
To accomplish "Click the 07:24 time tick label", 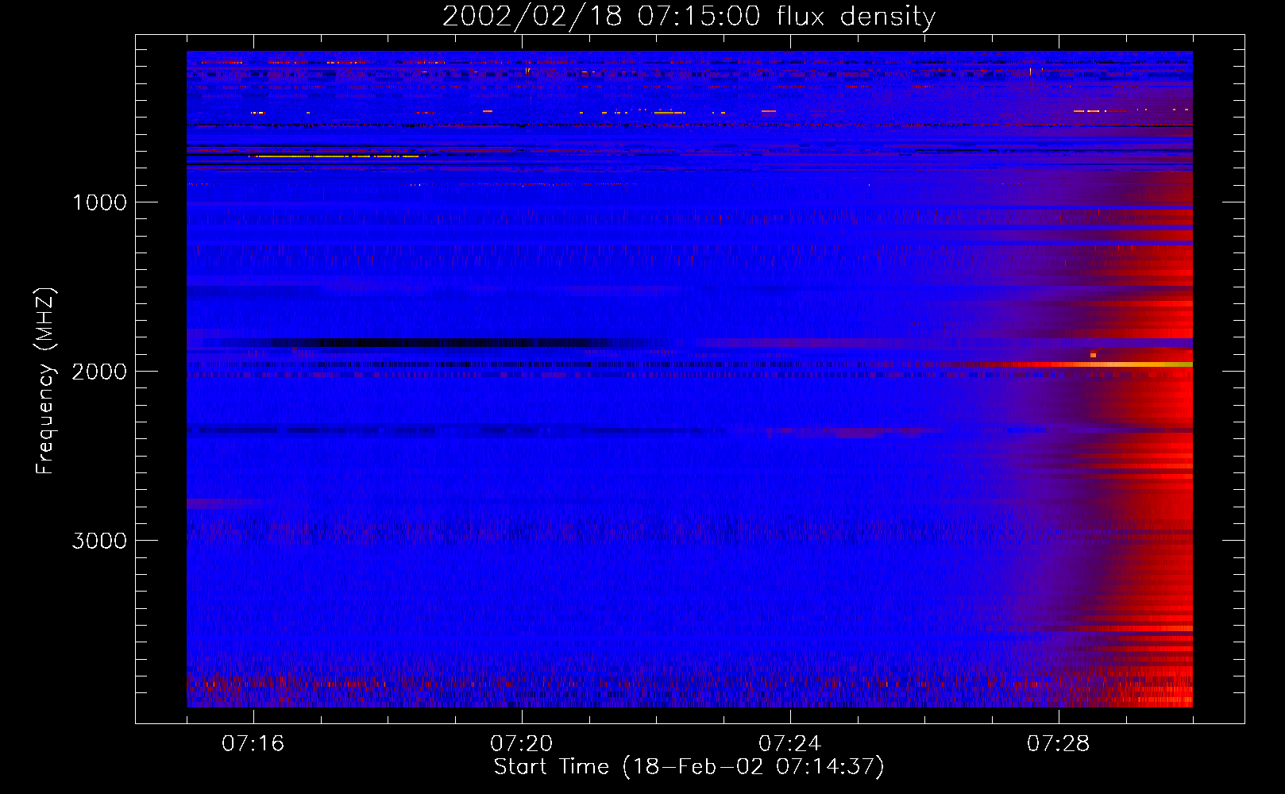I will pos(790,744).
